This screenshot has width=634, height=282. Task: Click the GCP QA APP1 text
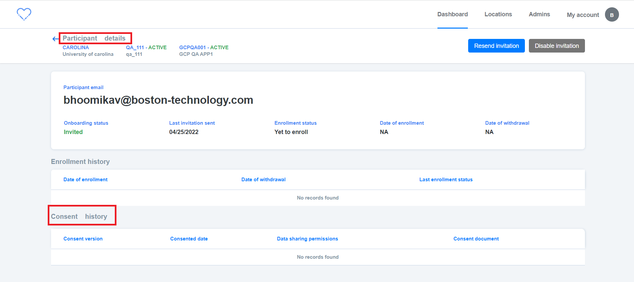click(196, 54)
